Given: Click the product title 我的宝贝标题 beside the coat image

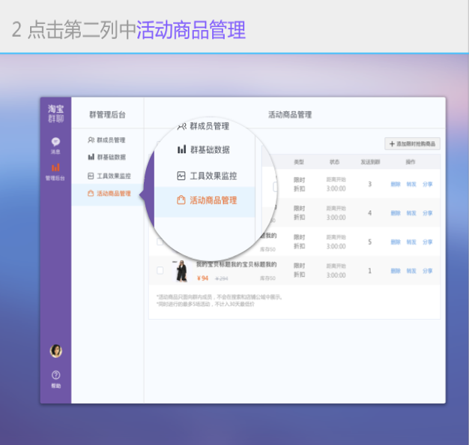Looking at the screenshot, I should tap(236, 264).
